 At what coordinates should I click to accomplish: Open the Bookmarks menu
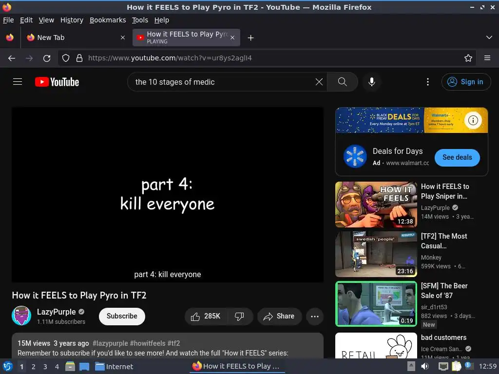tap(108, 20)
